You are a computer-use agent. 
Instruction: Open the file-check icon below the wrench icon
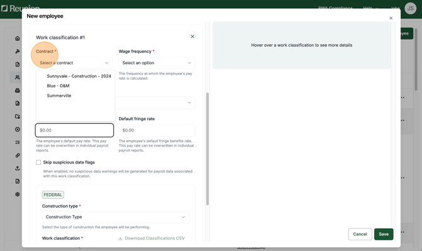pyautogui.click(x=18, y=64)
